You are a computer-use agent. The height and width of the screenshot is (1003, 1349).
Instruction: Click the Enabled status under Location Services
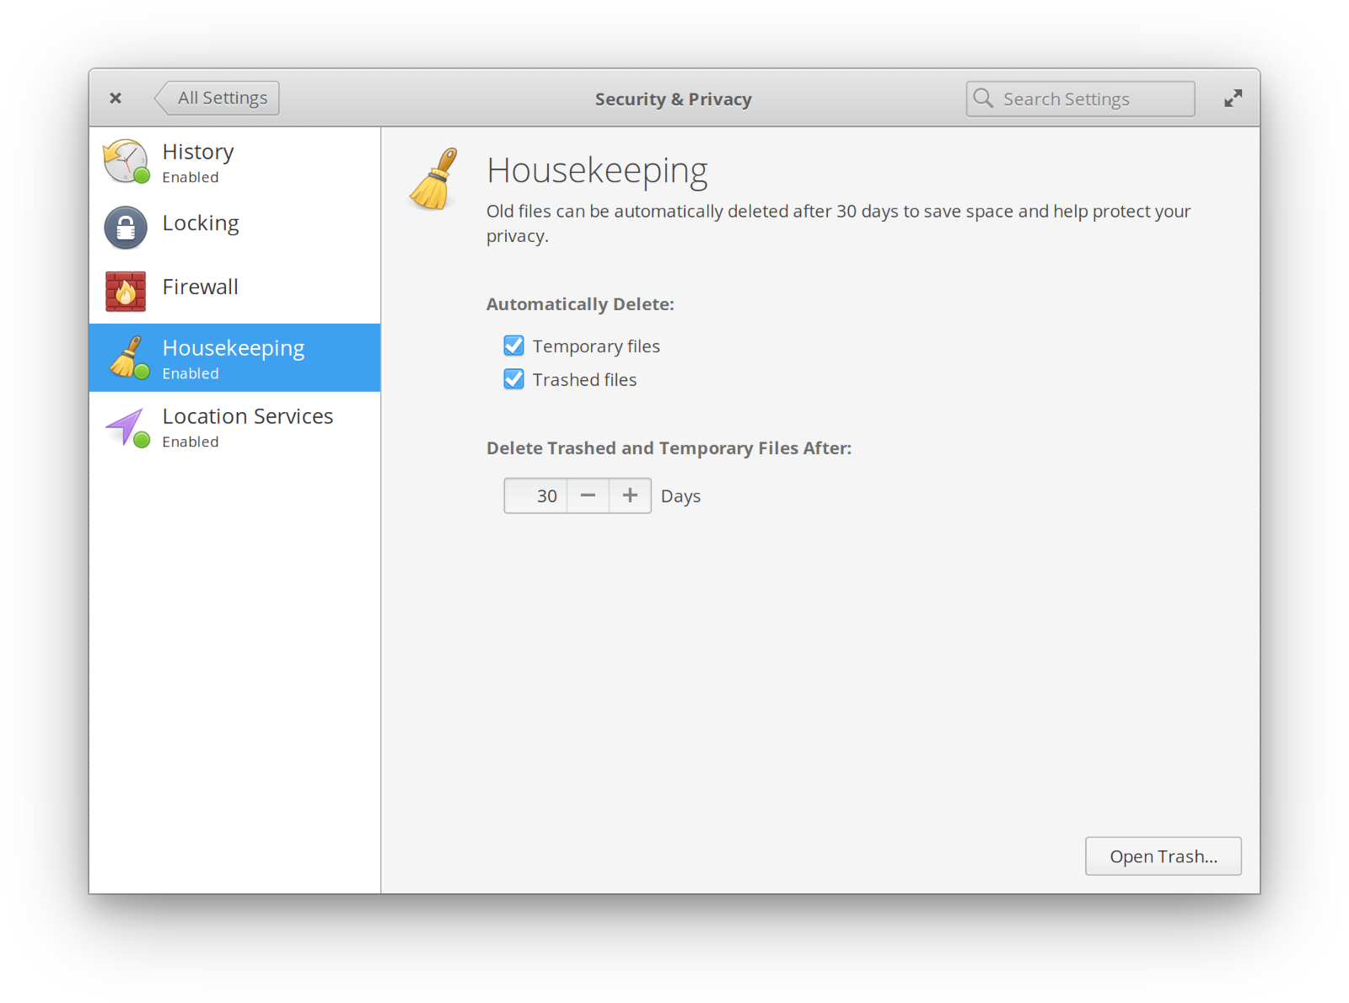pyautogui.click(x=191, y=442)
